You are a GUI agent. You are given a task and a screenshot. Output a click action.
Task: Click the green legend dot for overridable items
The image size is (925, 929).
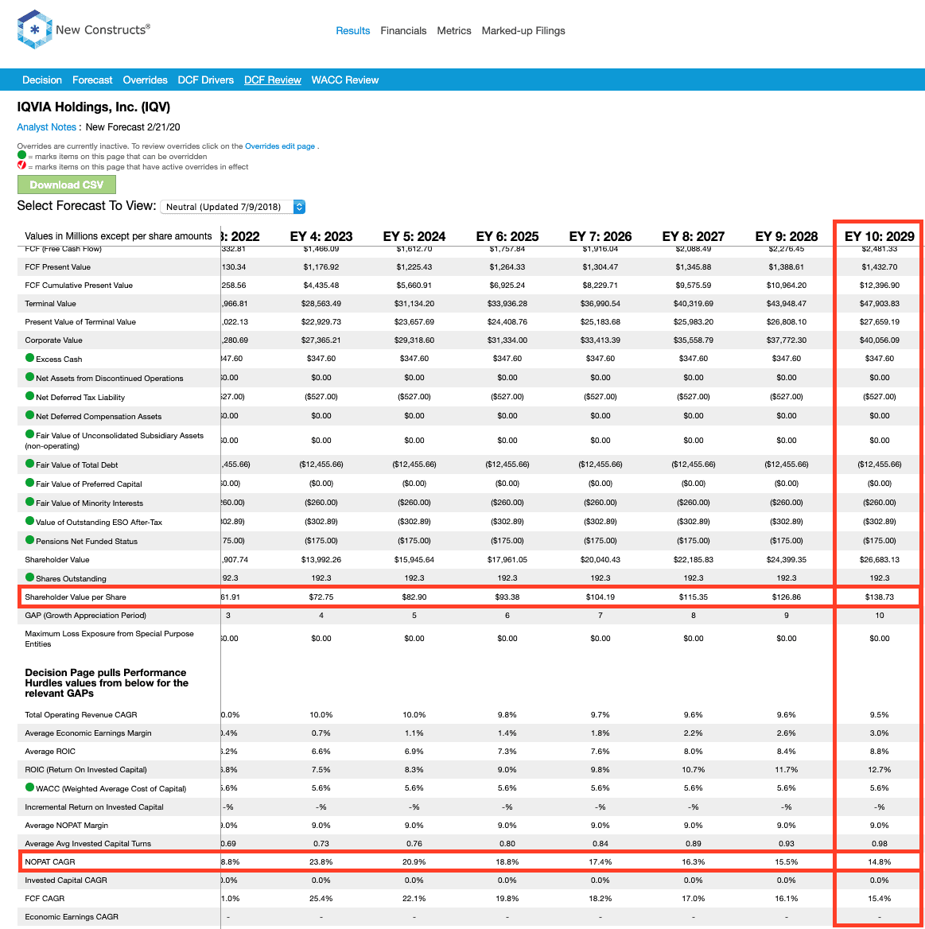tap(22, 155)
